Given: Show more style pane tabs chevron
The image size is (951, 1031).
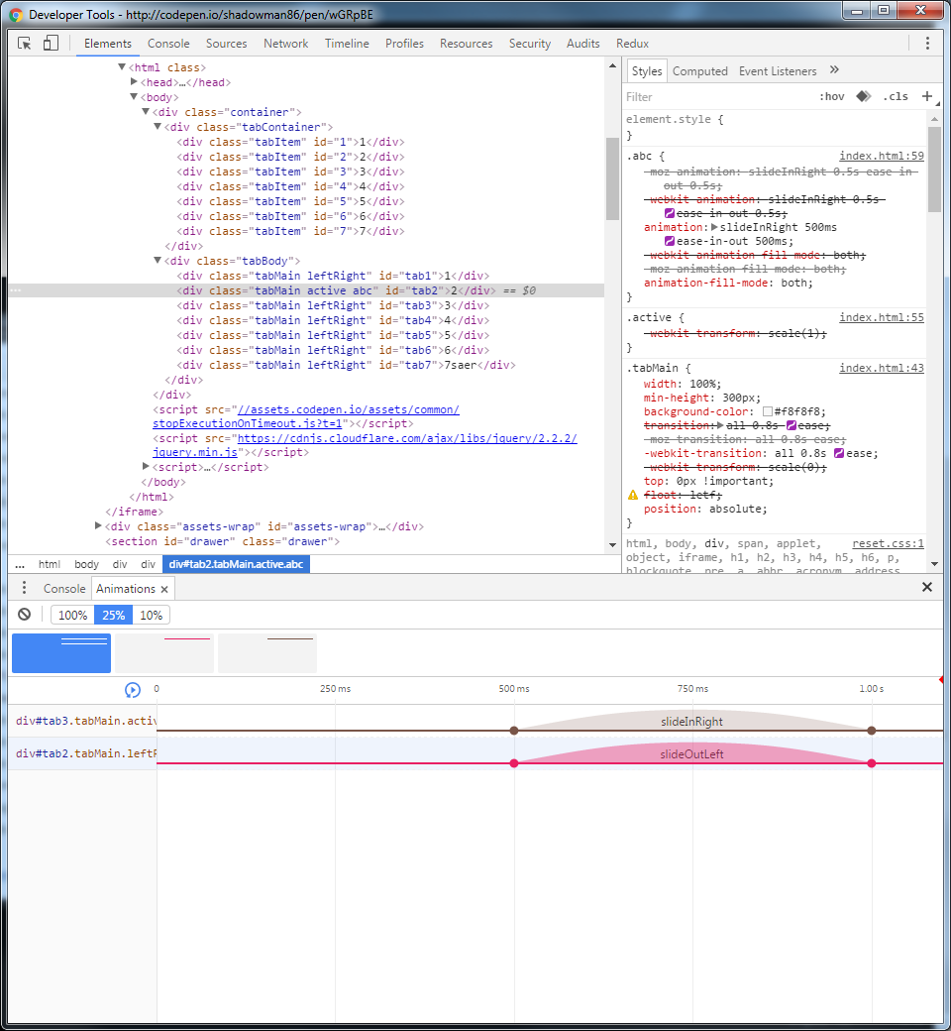Looking at the screenshot, I should click(x=834, y=69).
